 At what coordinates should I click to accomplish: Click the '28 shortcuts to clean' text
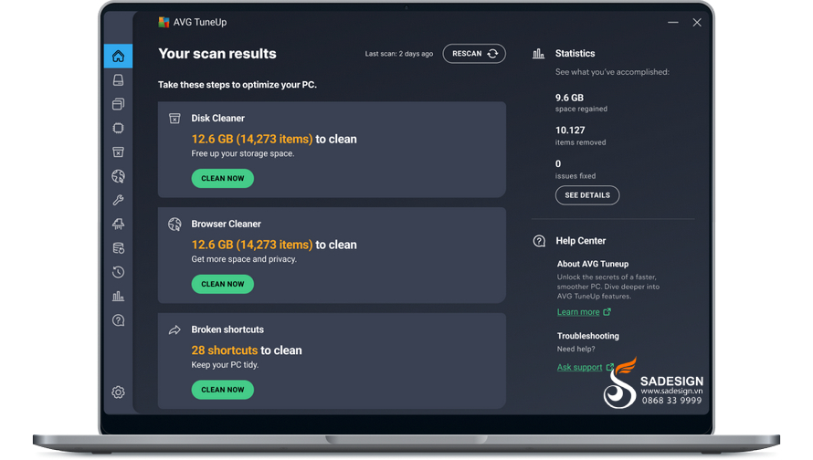(x=247, y=350)
